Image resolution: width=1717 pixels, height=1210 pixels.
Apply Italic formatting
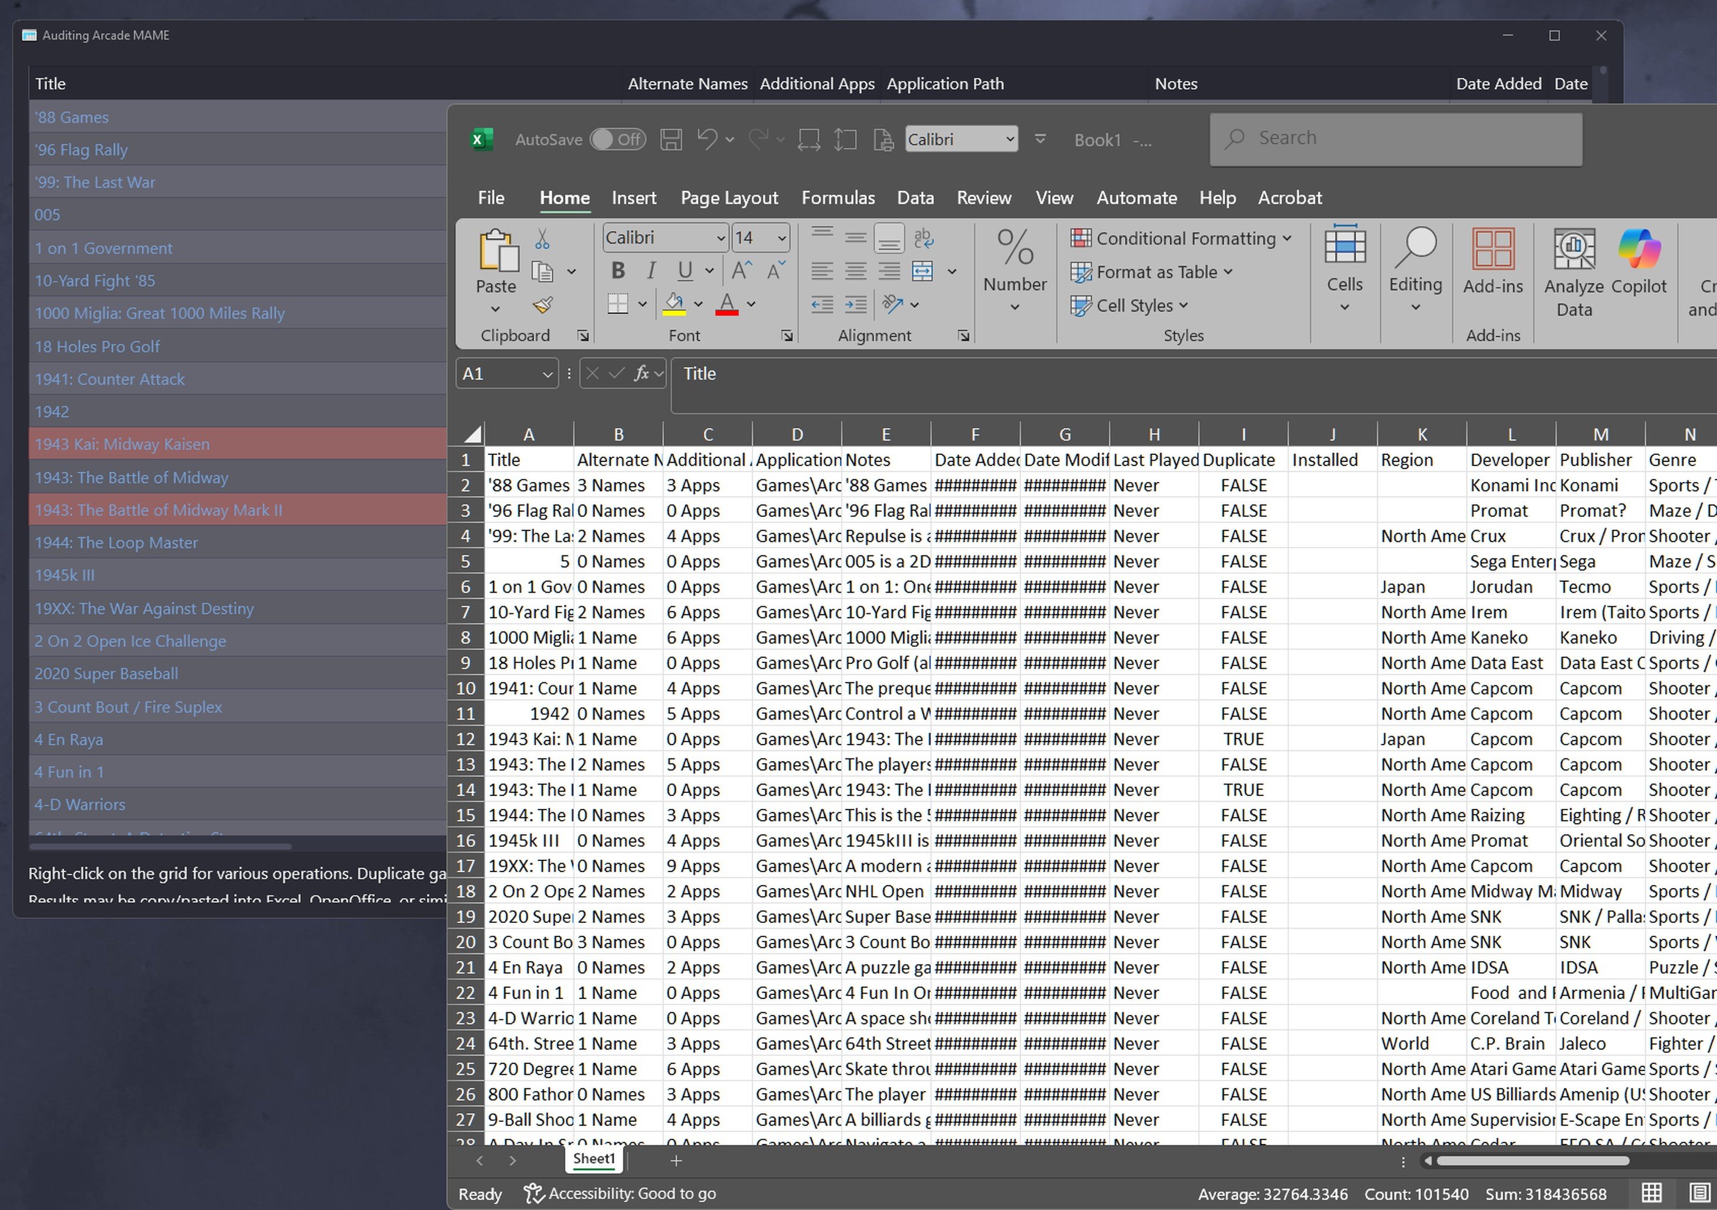(651, 271)
